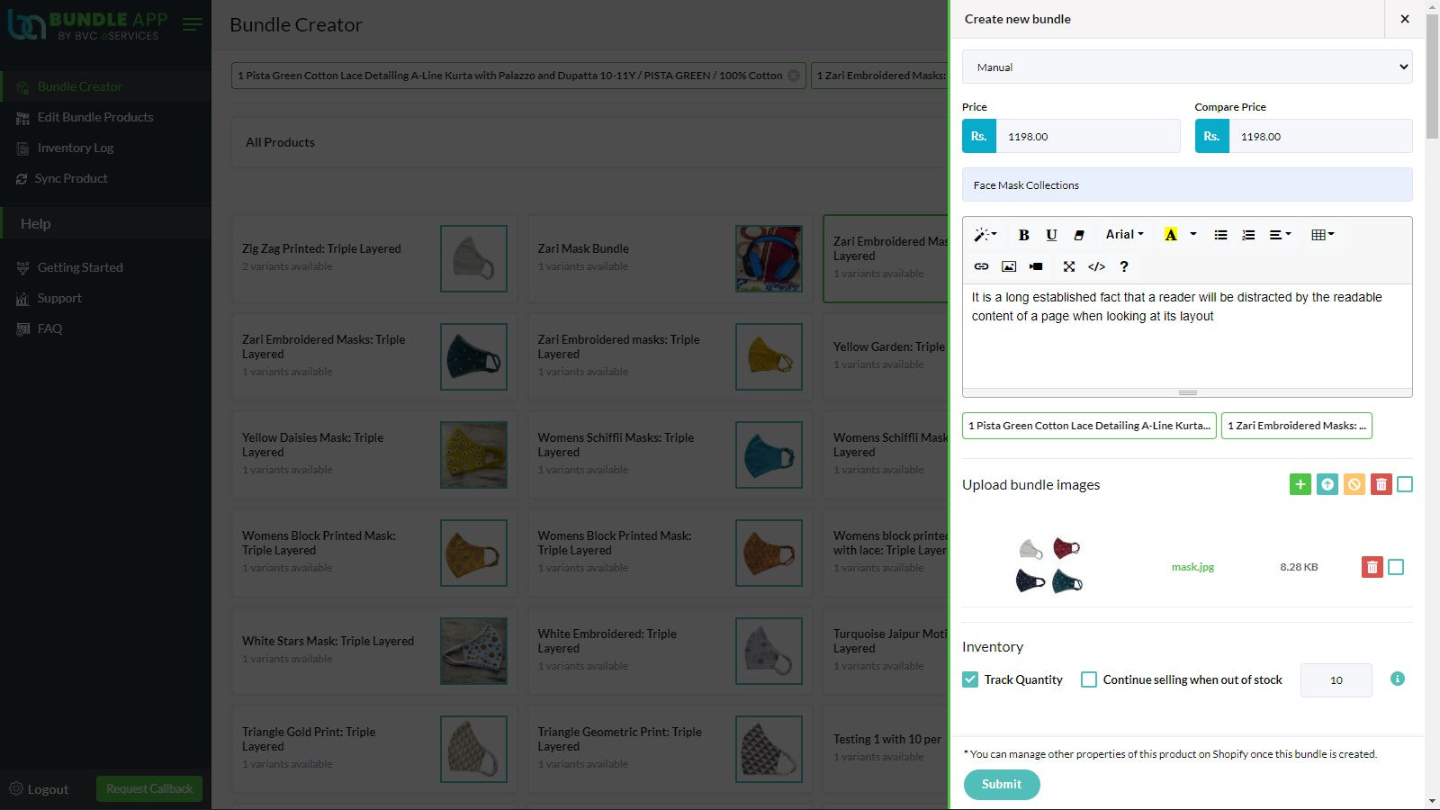
Task: Insert an unordered bullet list
Action: tap(1220, 235)
